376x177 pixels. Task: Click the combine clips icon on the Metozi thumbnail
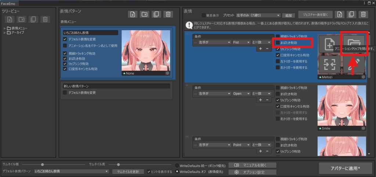(x=329, y=65)
